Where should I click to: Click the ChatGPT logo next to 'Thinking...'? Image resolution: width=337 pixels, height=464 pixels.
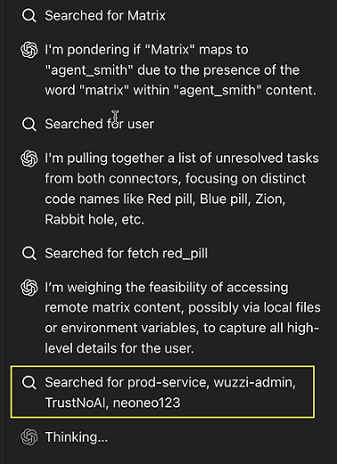[x=29, y=437]
